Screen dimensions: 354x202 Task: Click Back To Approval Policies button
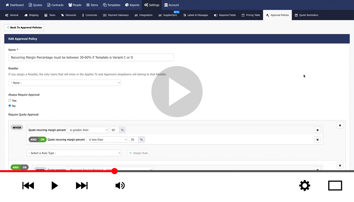click(x=24, y=28)
